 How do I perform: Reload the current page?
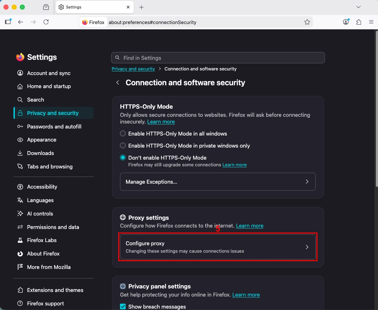46,22
